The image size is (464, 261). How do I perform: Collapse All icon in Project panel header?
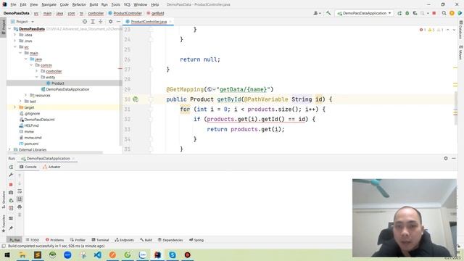pos(101,22)
